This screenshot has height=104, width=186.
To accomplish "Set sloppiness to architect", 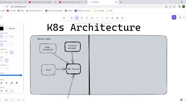I will click(x=1, y=53).
